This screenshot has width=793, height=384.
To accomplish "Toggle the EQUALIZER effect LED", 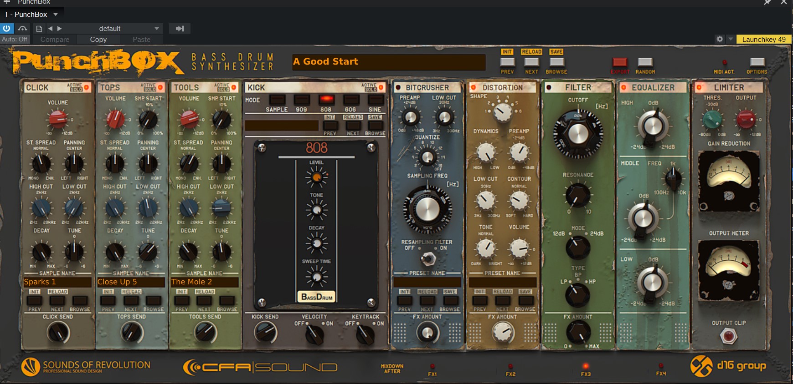I will (x=624, y=87).
